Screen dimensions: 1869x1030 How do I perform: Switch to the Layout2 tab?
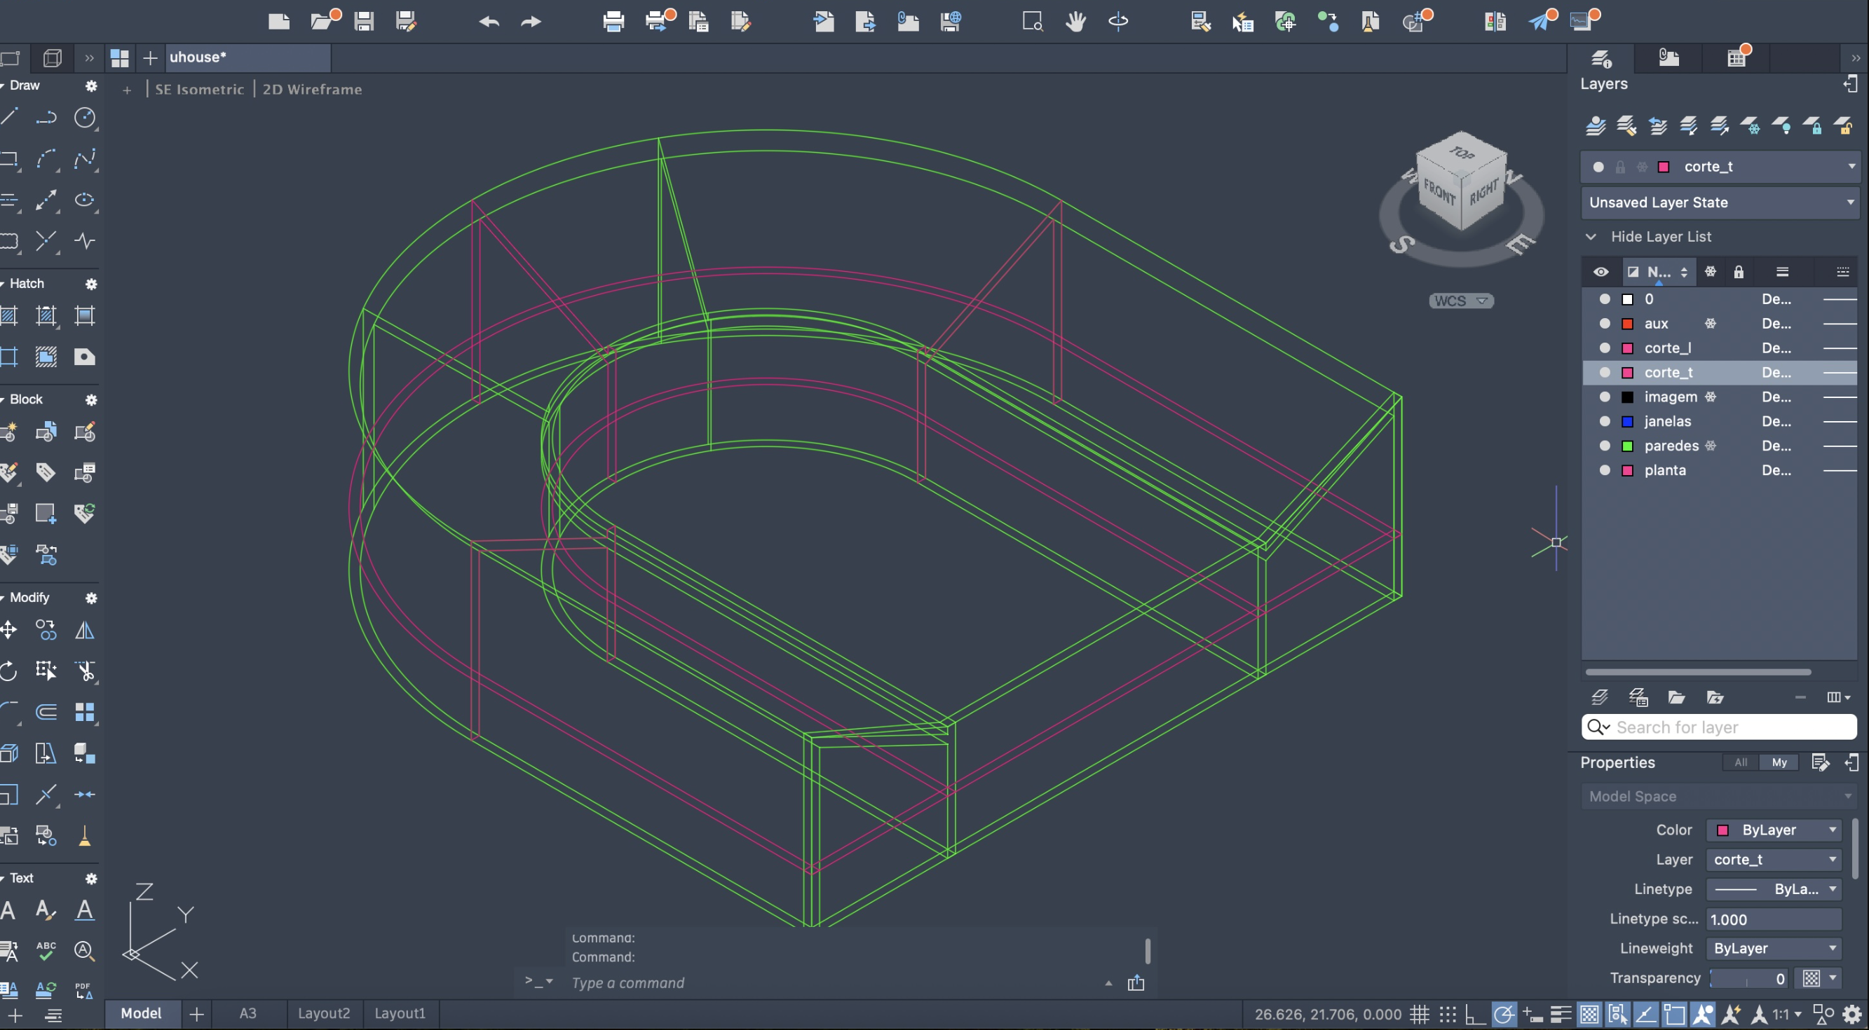point(324,1013)
